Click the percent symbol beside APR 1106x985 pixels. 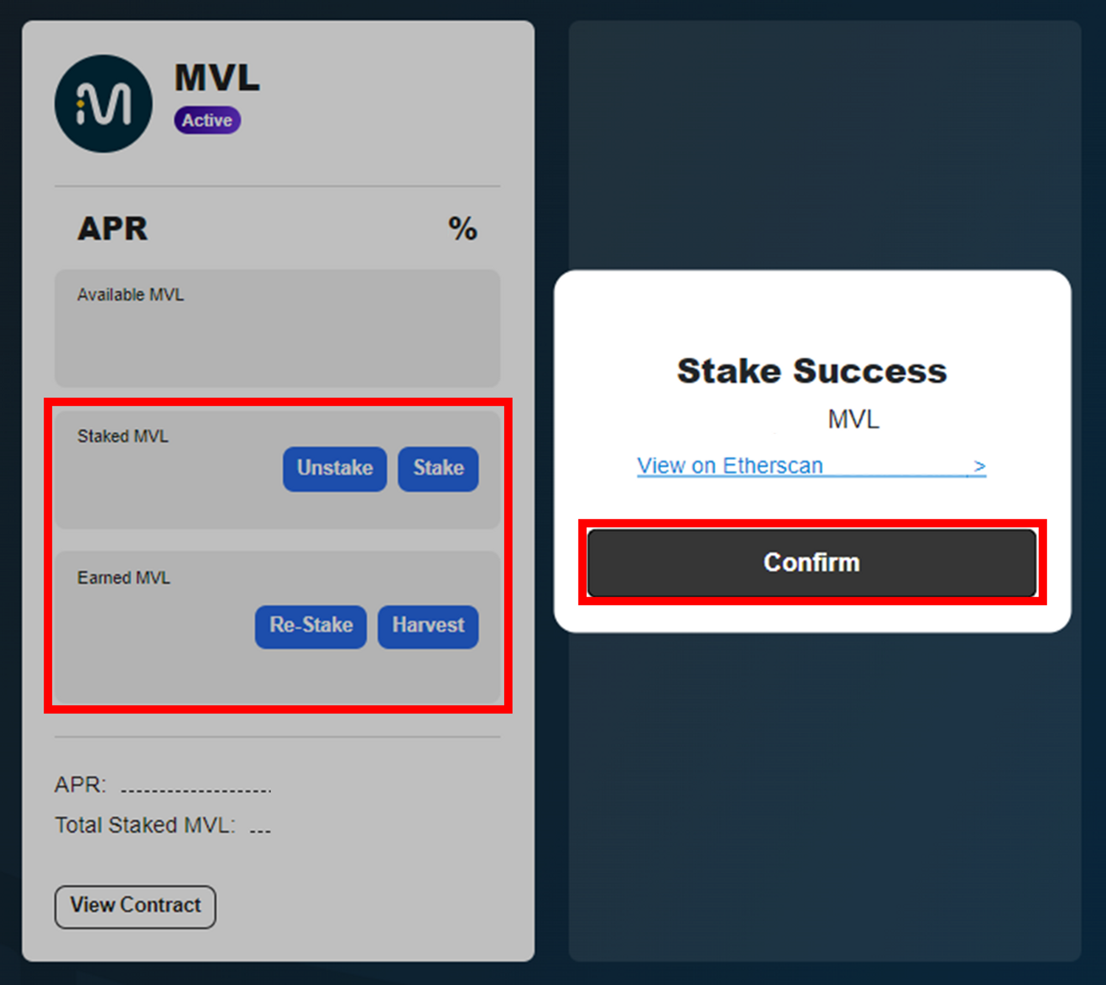tap(462, 228)
